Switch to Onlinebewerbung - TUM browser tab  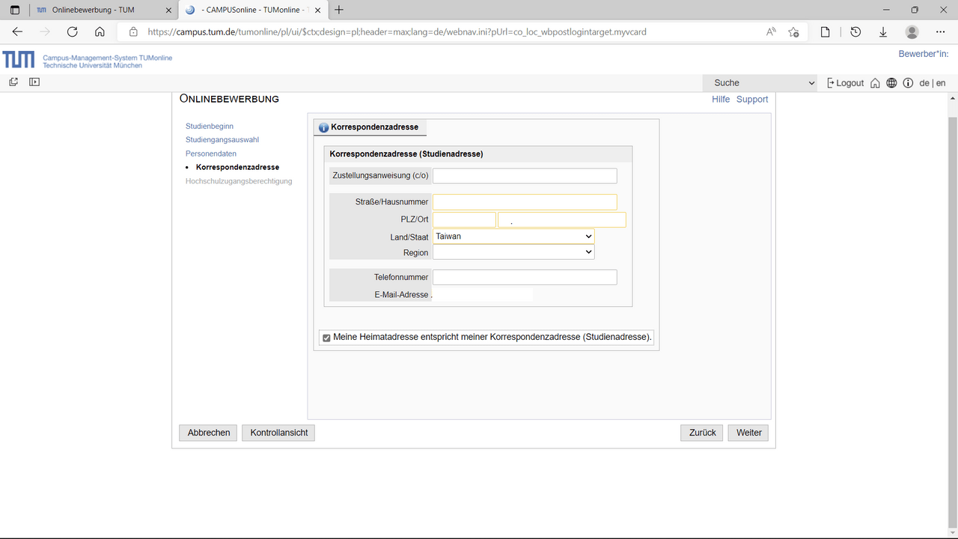93,10
